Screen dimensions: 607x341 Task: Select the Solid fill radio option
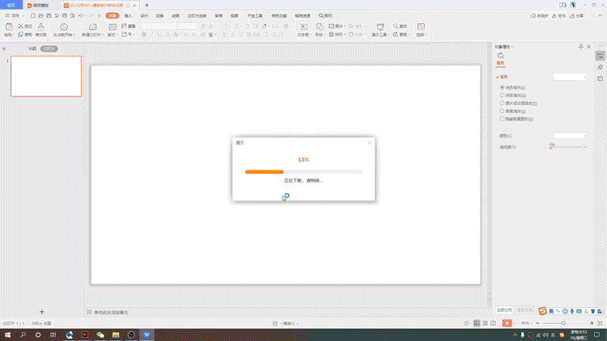pos(502,87)
